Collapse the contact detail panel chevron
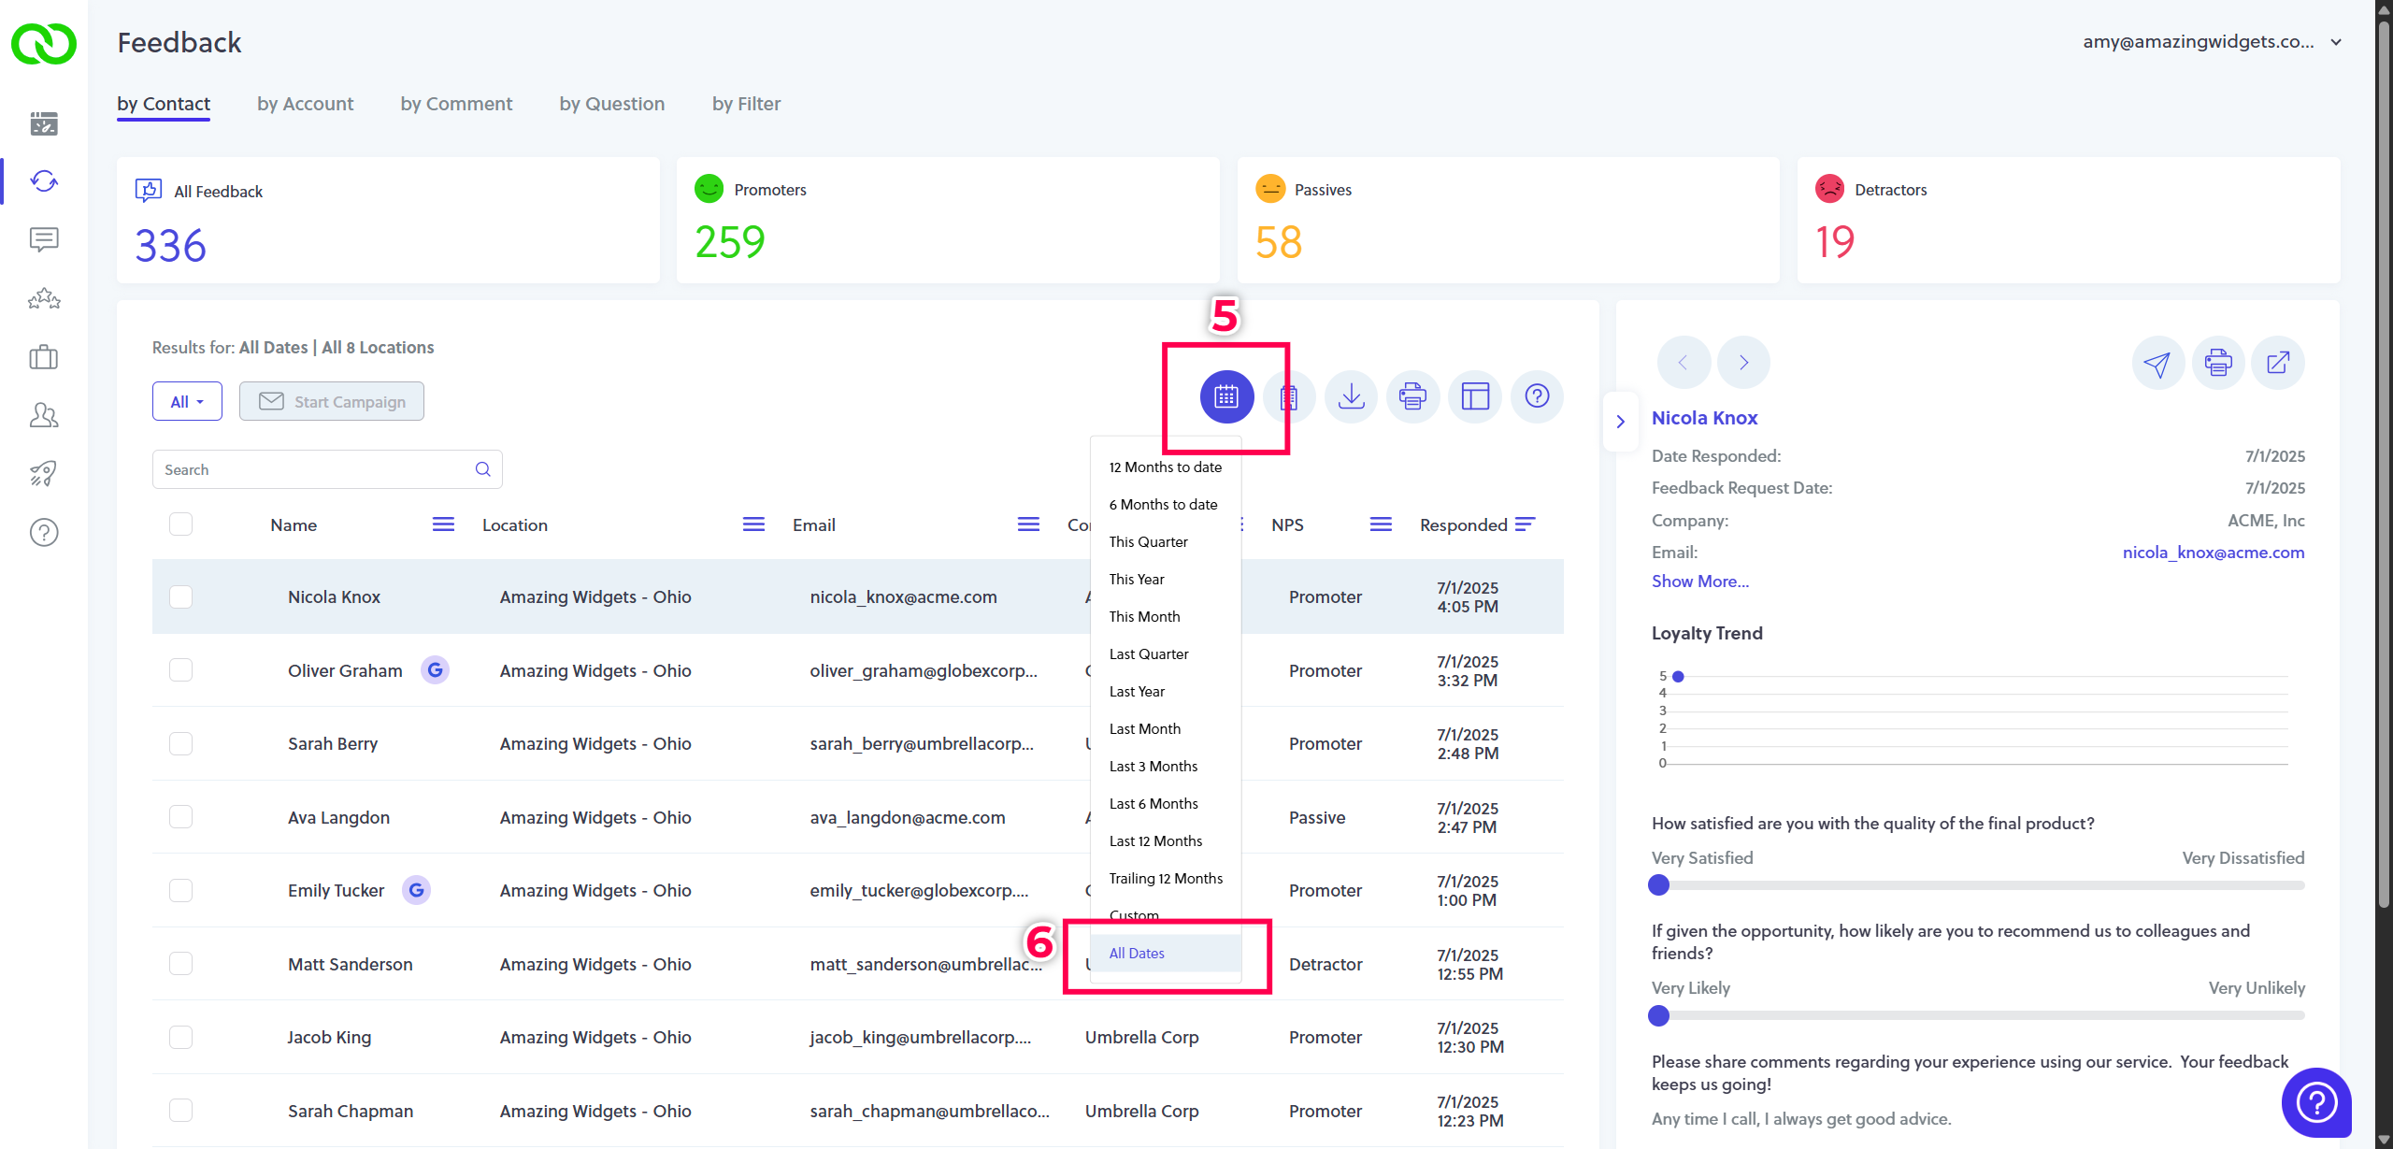This screenshot has width=2393, height=1149. point(1621,422)
